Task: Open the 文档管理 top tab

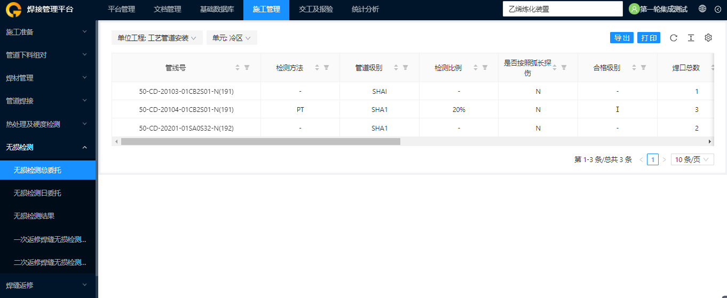Action: [167, 9]
